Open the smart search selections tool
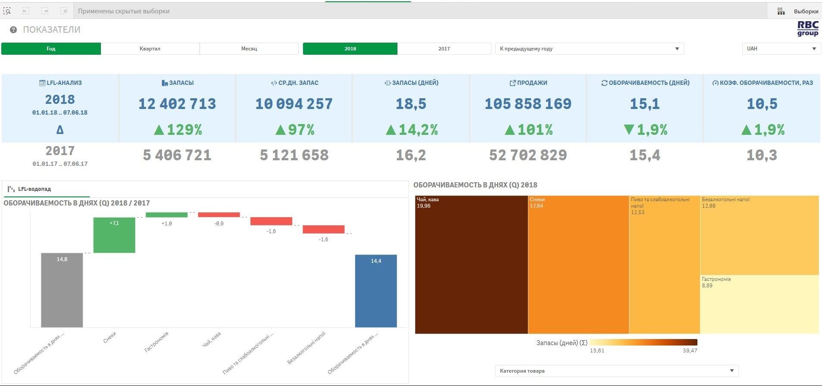Screen dimensions: 822x386 7,11
